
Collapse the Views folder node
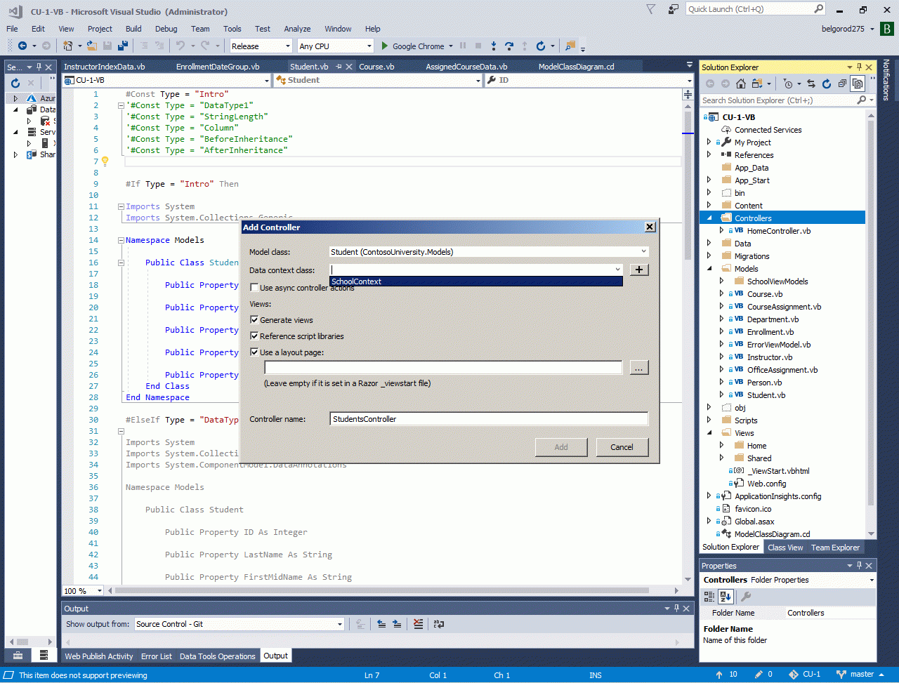tap(709, 433)
